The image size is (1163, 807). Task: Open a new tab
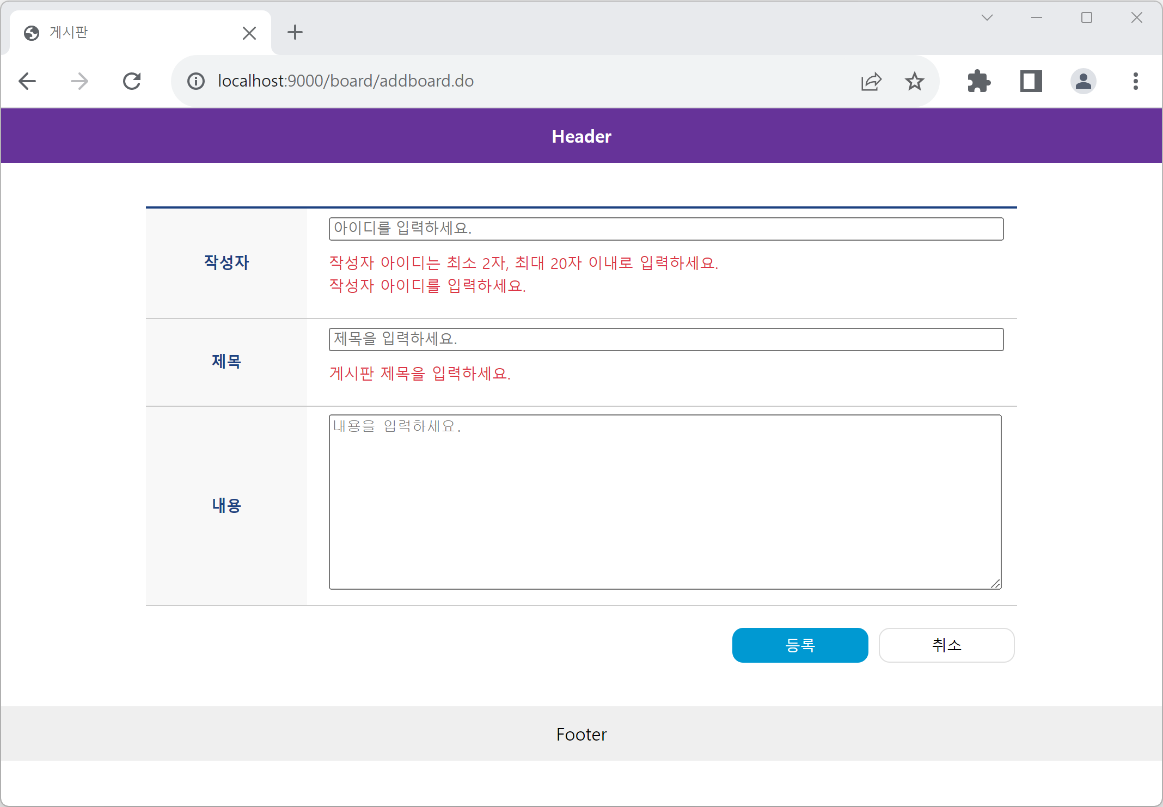[x=295, y=33]
